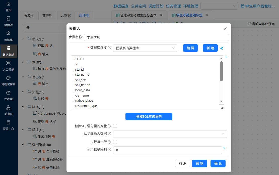Switch to the 组件库 tab
Screen dimensions: 279x175
point(84,15)
